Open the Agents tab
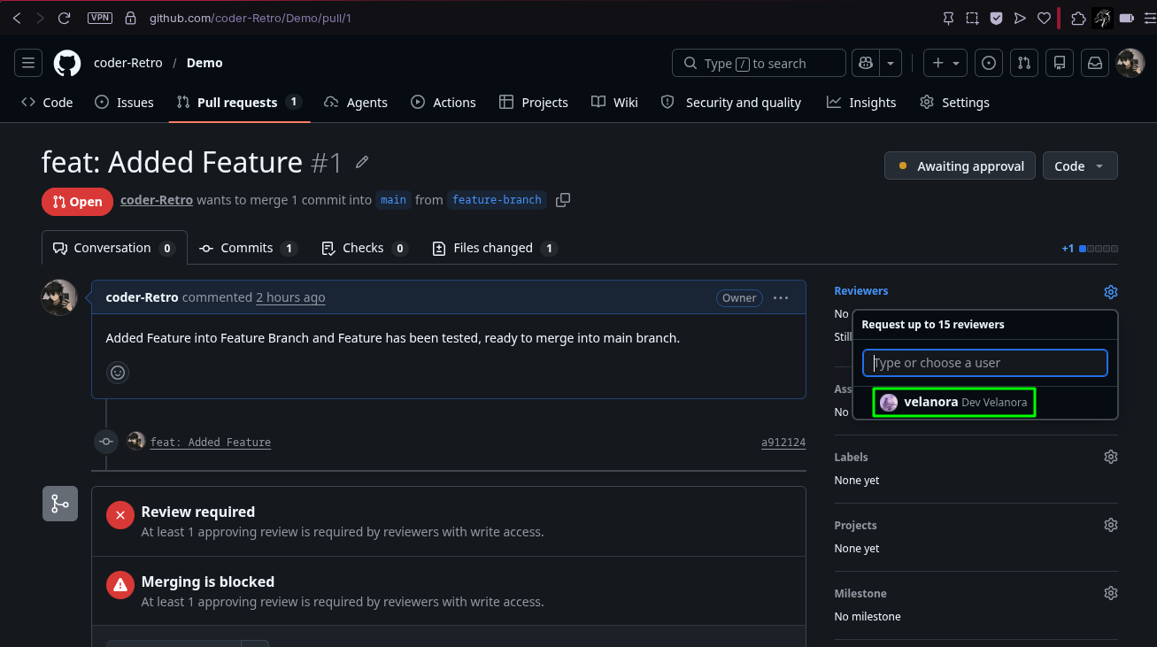 (x=356, y=103)
